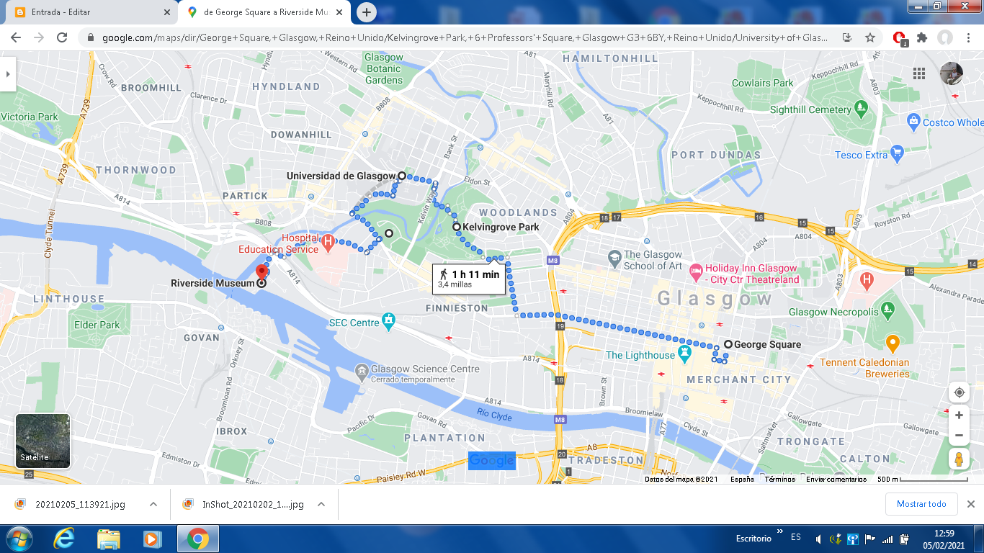Click the red ad-blocker extension icon
Viewport: 984px width, 553px height.
[899, 37]
